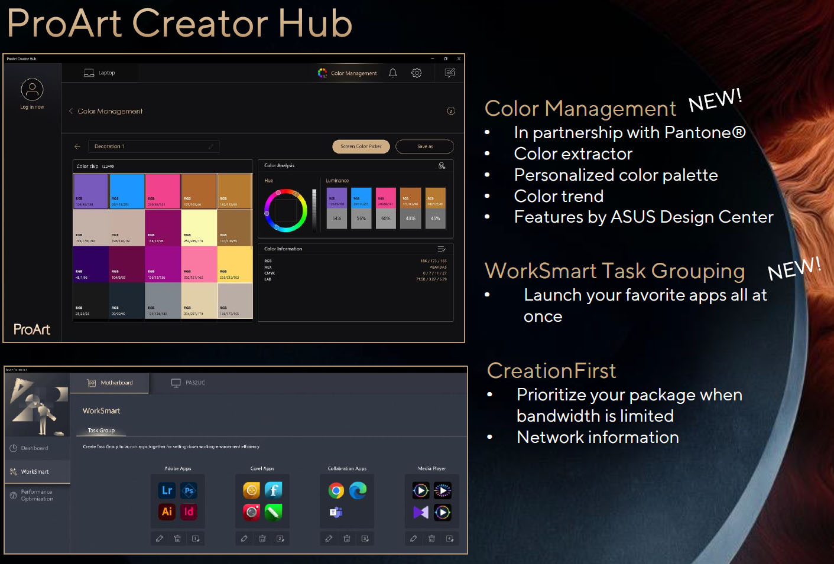Screen dimensions: 834x564
Task: Select the dark indigo chip 48/1/95
Action: tap(90, 264)
